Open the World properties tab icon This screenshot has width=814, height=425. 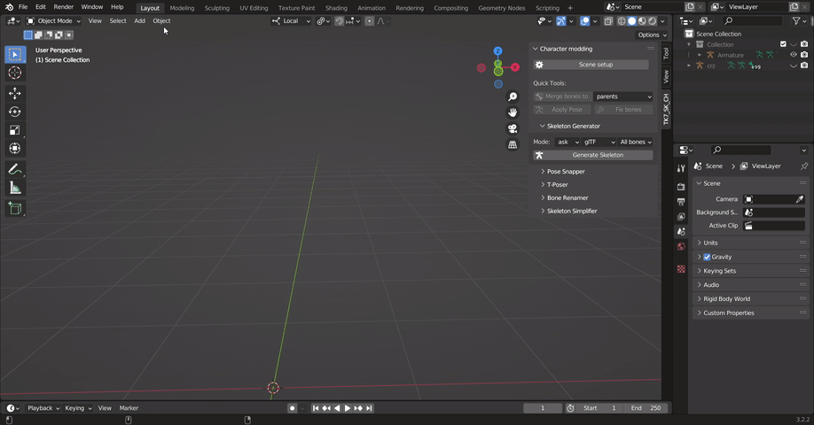tap(681, 247)
